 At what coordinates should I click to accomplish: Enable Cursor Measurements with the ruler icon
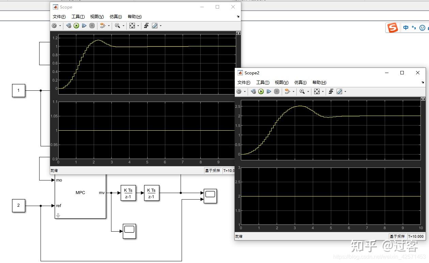155,26
